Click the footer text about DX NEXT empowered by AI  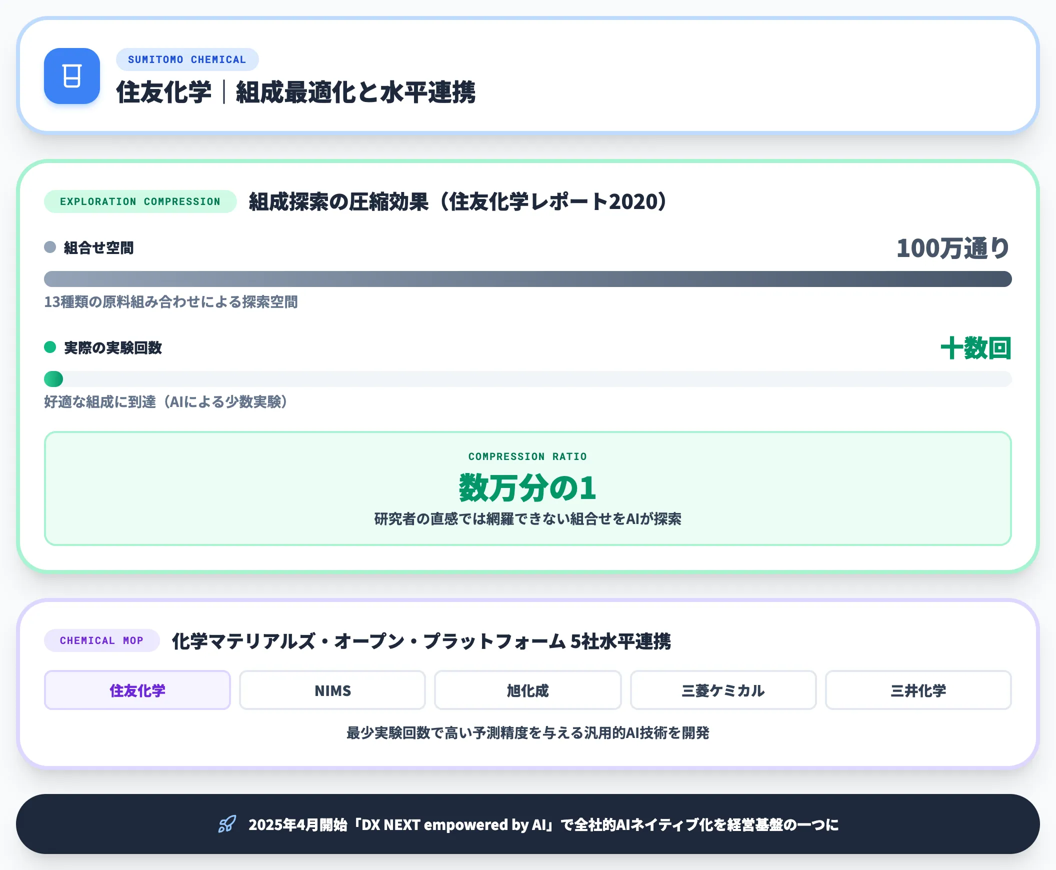(x=543, y=824)
